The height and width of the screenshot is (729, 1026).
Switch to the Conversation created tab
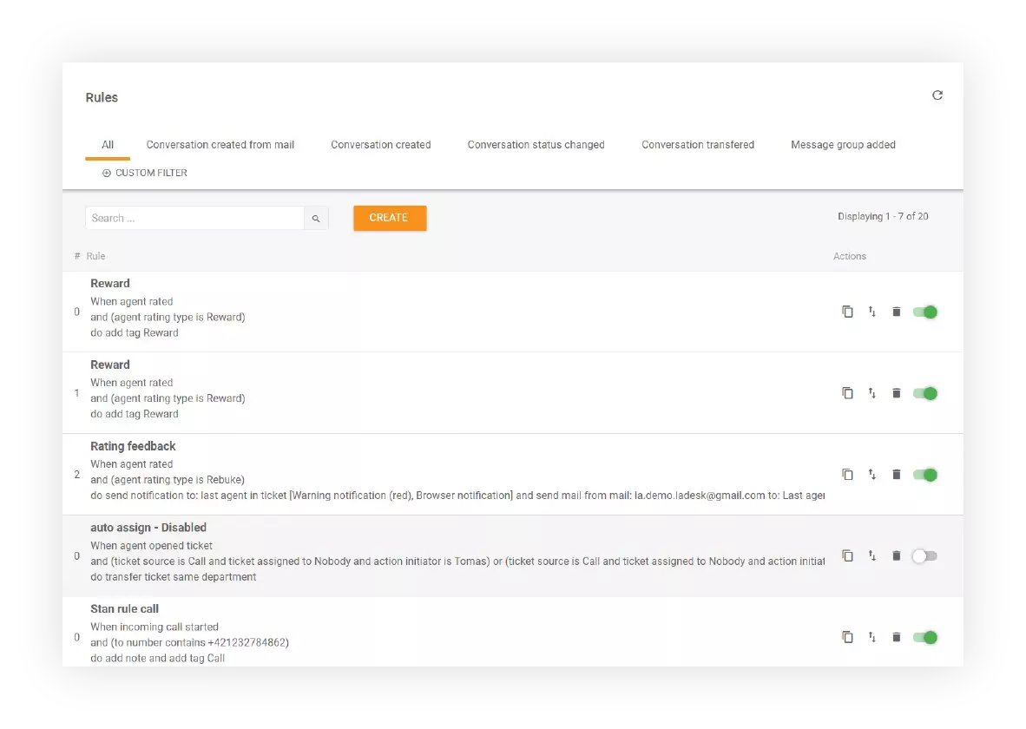[x=380, y=145]
